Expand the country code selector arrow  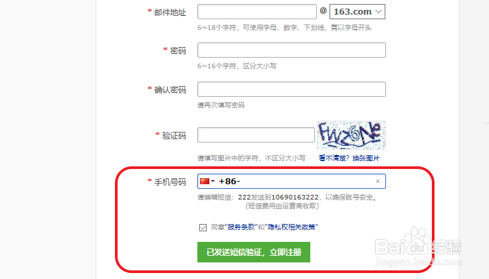213,181
